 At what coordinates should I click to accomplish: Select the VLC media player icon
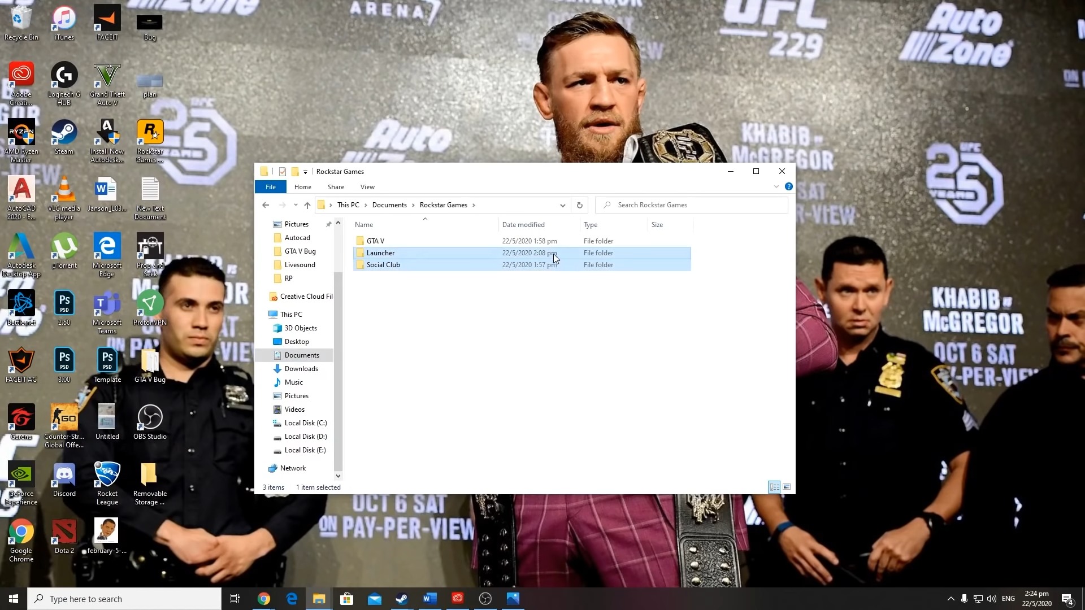point(64,198)
